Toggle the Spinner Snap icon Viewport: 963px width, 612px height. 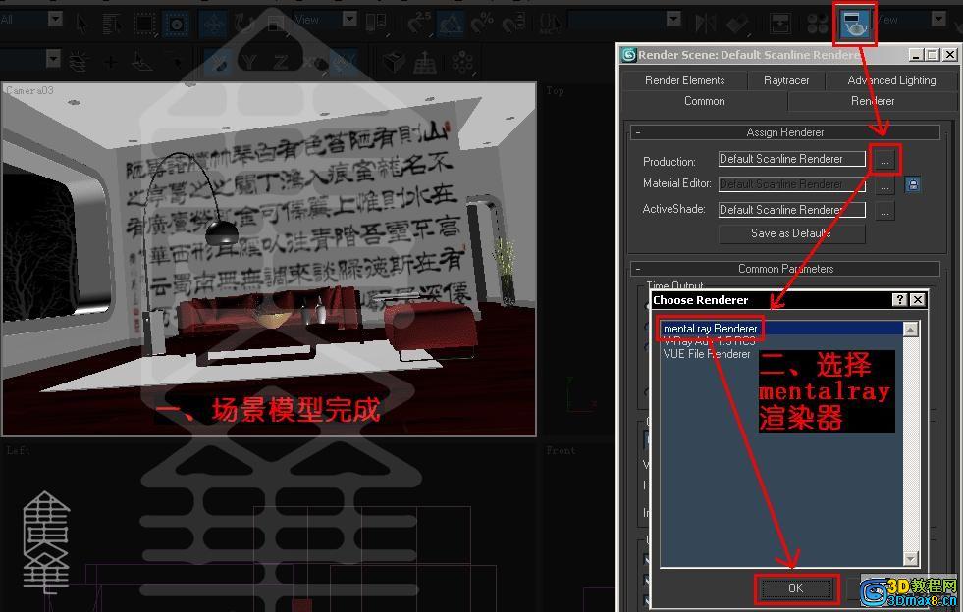pyautogui.click(x=513, y=24)
